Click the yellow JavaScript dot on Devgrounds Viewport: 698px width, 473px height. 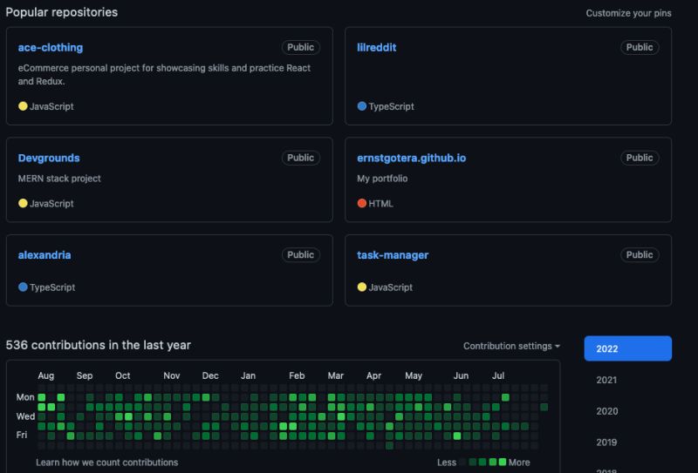pos(24,203)
